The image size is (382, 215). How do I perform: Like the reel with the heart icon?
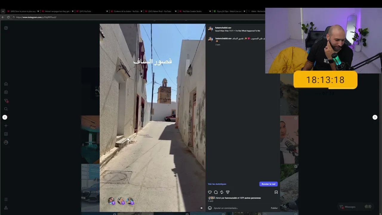click(x=210, y=192)
